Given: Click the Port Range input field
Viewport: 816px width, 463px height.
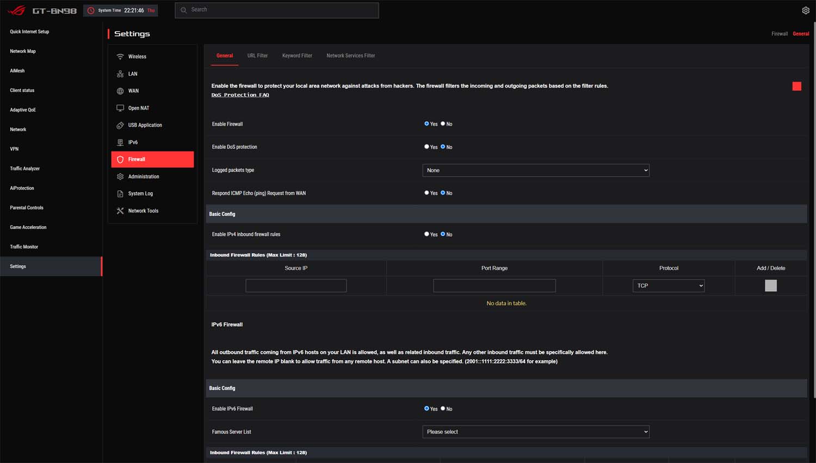Looking at the screenshot, I should 494,285.
